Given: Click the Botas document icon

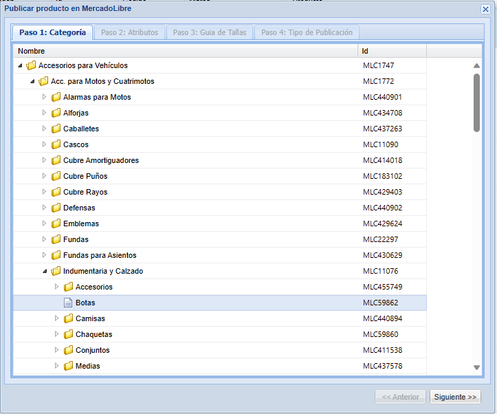Looking at the screenshot, I should [68, 303].
